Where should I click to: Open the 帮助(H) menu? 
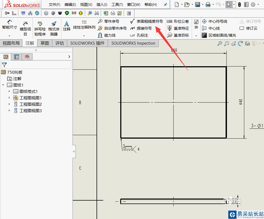pyautogui.click(x=151, y=5)
